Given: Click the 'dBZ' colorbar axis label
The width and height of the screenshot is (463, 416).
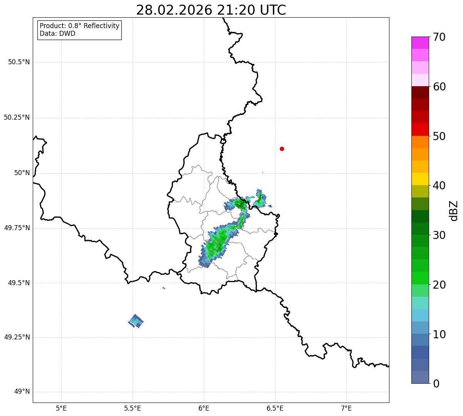Looking at the screenshot, I should pyautogui.click(x=454, y=211).
